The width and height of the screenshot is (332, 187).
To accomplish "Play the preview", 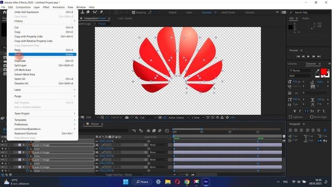I will [x=308, y=57].
